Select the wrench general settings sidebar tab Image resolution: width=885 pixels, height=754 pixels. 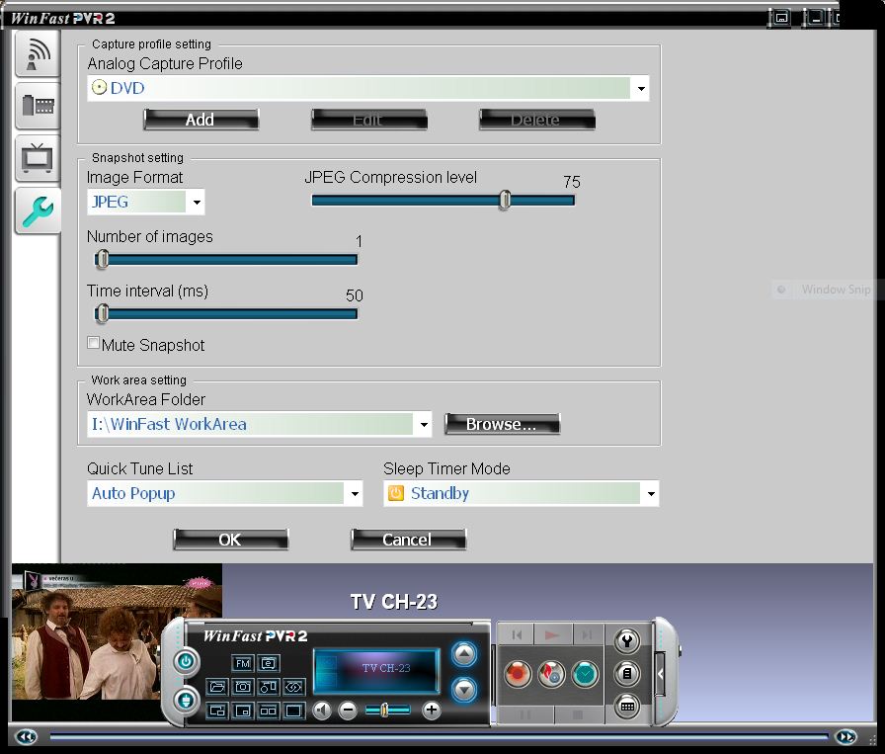(38, 211)
